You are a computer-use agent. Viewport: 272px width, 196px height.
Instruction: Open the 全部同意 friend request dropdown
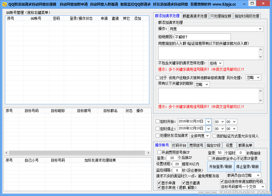pos(200,136)
